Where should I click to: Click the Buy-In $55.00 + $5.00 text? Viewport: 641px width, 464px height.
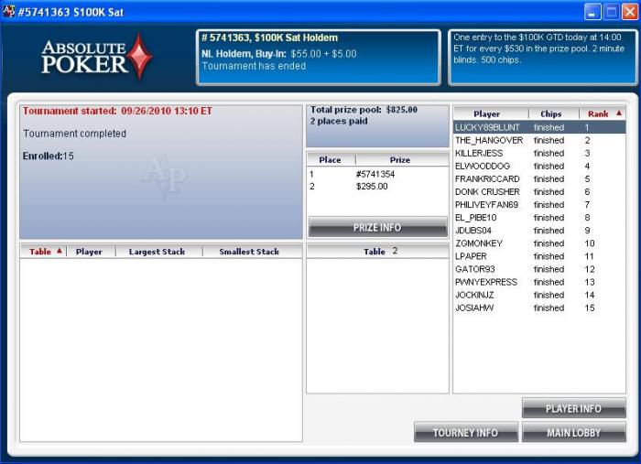(x=279, y=54)
